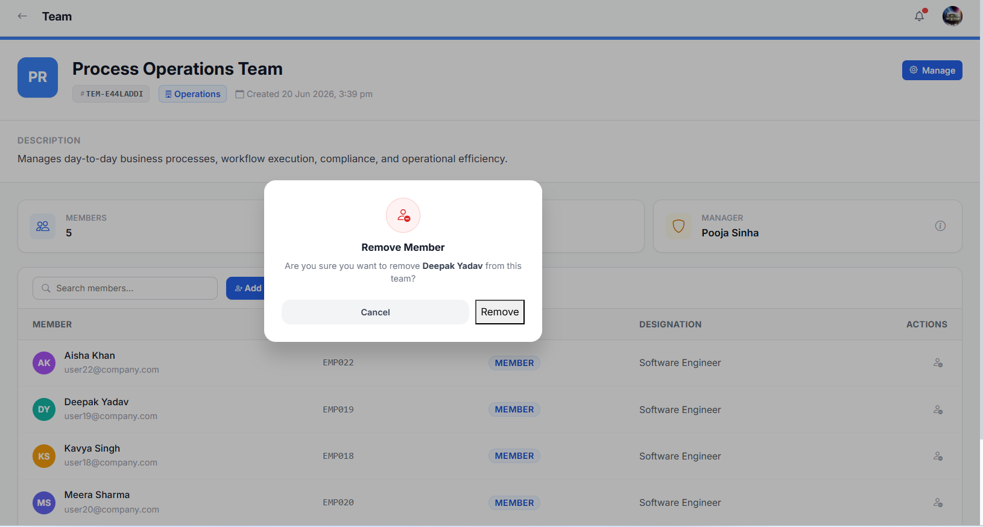Image resolution: width=983 pixels, height=527 pixels.
Task: Click the back arrow next to Team
Action: coord(22,16)
